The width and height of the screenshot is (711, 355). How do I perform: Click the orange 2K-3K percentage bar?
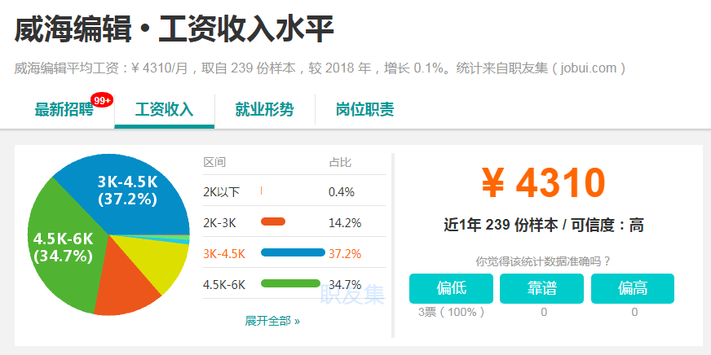click(x=273, y=221)
